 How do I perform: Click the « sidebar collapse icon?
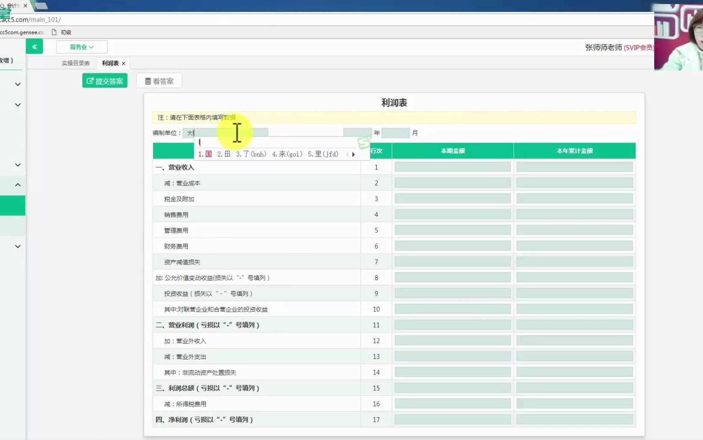pos(34,47)
